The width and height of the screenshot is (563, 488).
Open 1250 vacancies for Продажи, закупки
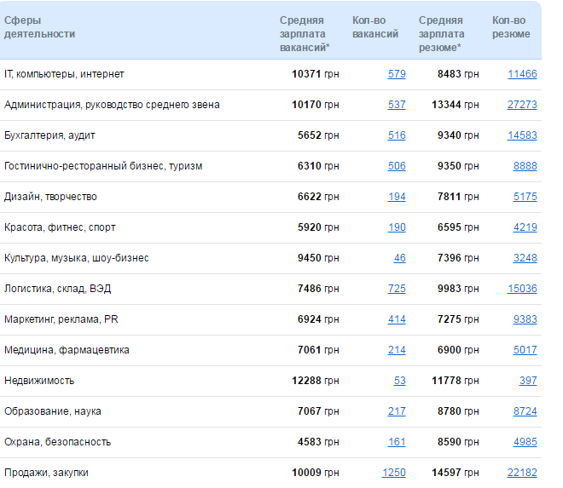pos(394,473)
